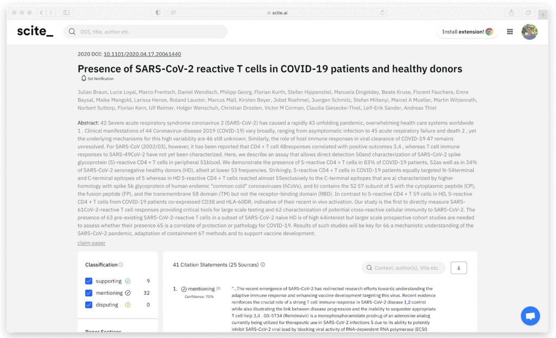The image size is (556, 338).
Task: Toggle the browser sidebar panel icon
Action: tap(66, 11)
